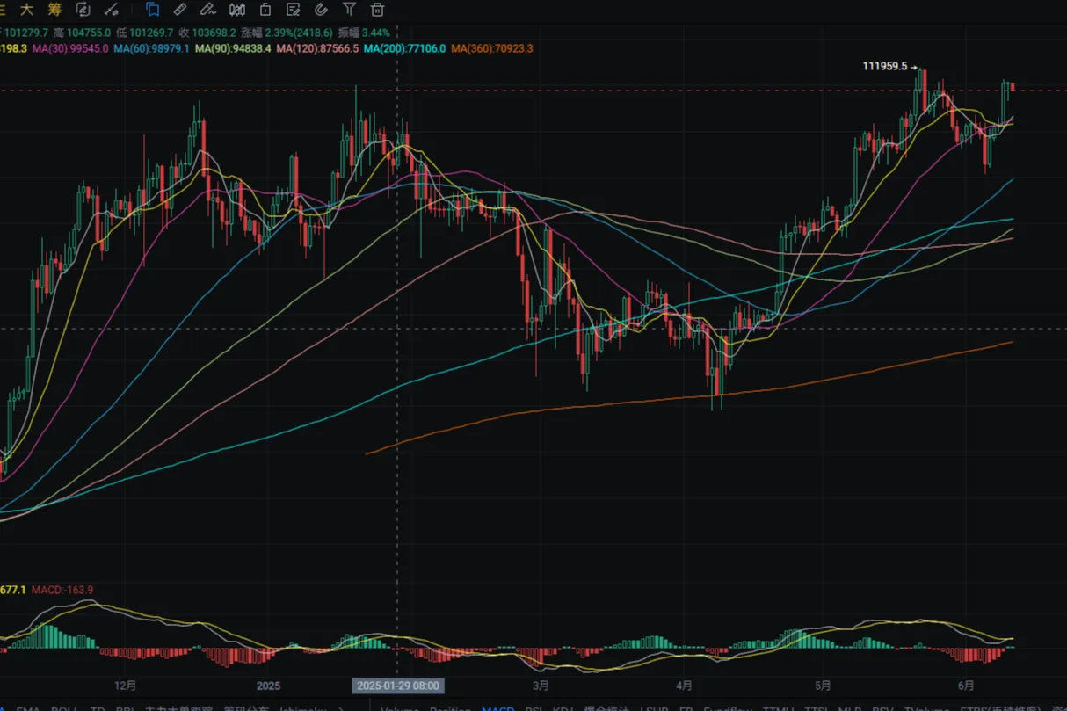Switch to the MACD indicator tab
The width and height of the screenshot is (1067, 711).
497,707
